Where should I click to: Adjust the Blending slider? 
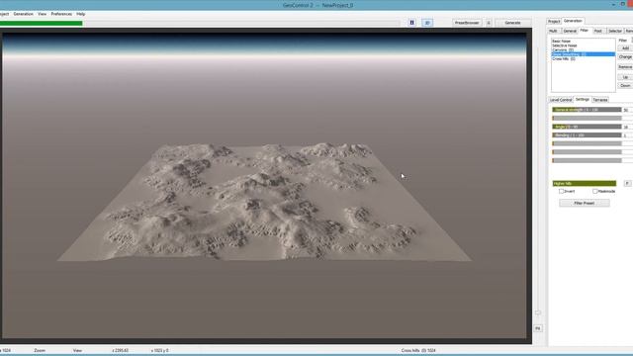coord(587,135)
